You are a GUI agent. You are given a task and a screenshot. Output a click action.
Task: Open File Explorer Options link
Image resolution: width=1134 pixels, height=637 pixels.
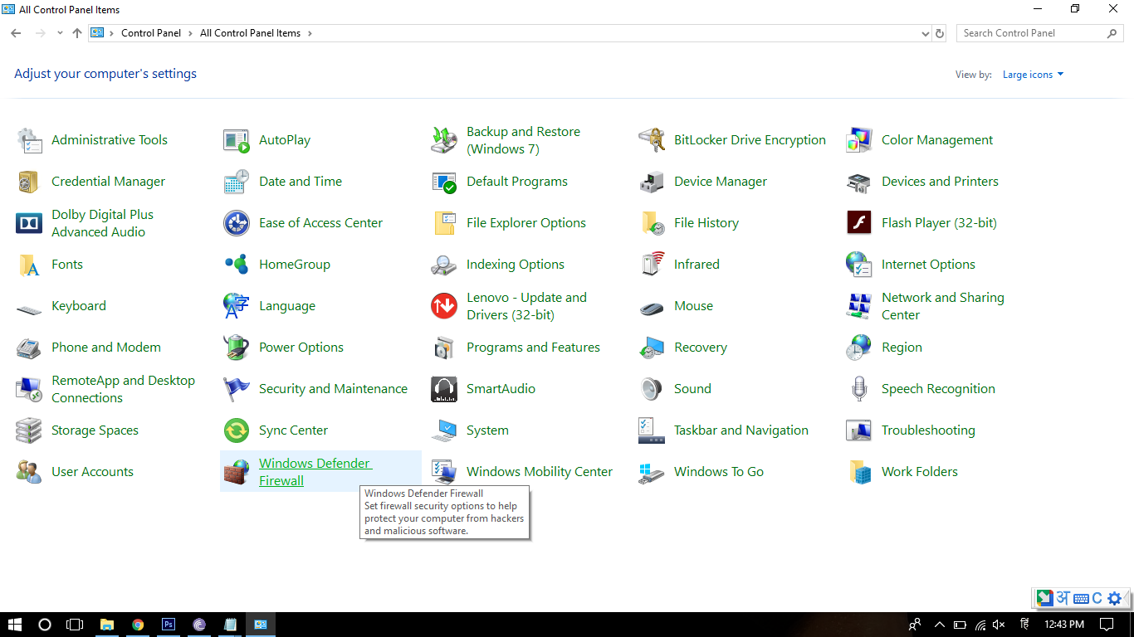pyautogui.click(x=526, y=223)
